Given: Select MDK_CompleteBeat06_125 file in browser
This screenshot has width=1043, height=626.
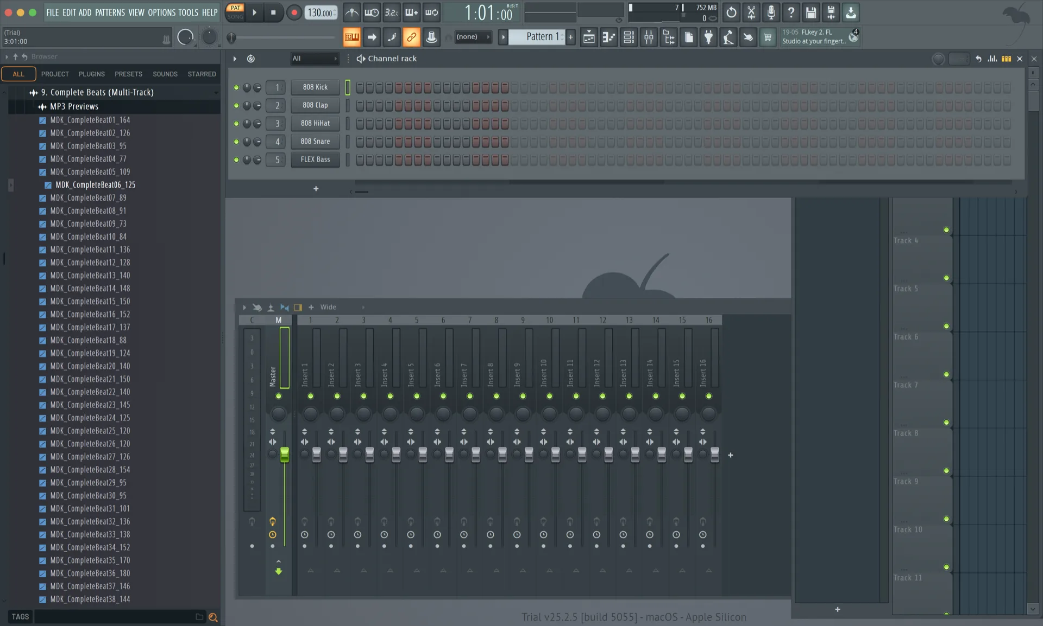Looking at the screenshot, I should coord(95,185).
